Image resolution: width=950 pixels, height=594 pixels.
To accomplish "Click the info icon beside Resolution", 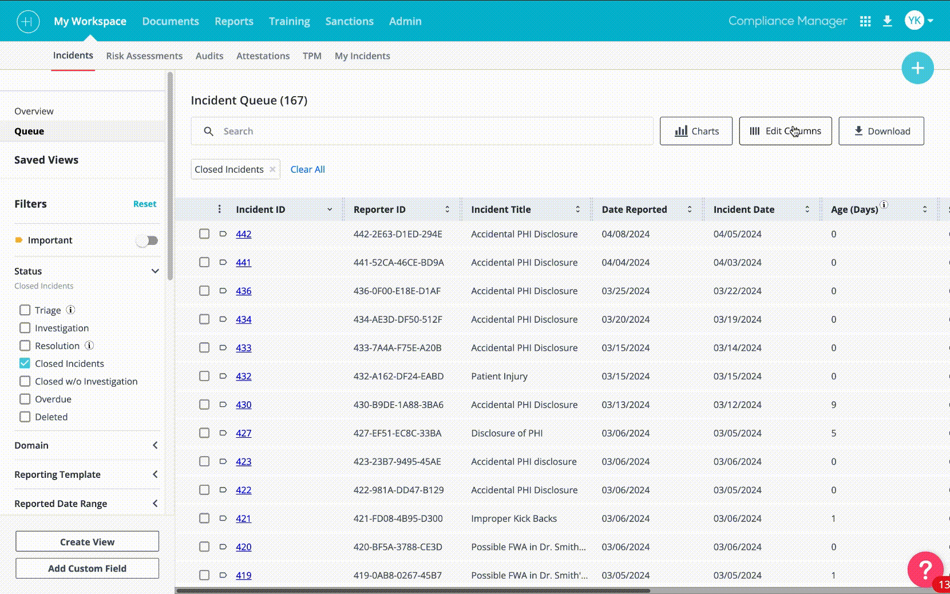I will point(89,346).
